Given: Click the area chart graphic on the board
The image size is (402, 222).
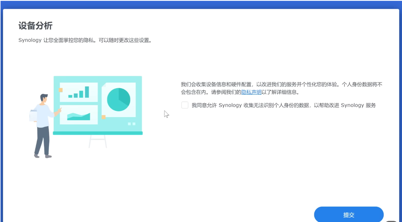Looking at the screenshot, I should pos(79,116).
